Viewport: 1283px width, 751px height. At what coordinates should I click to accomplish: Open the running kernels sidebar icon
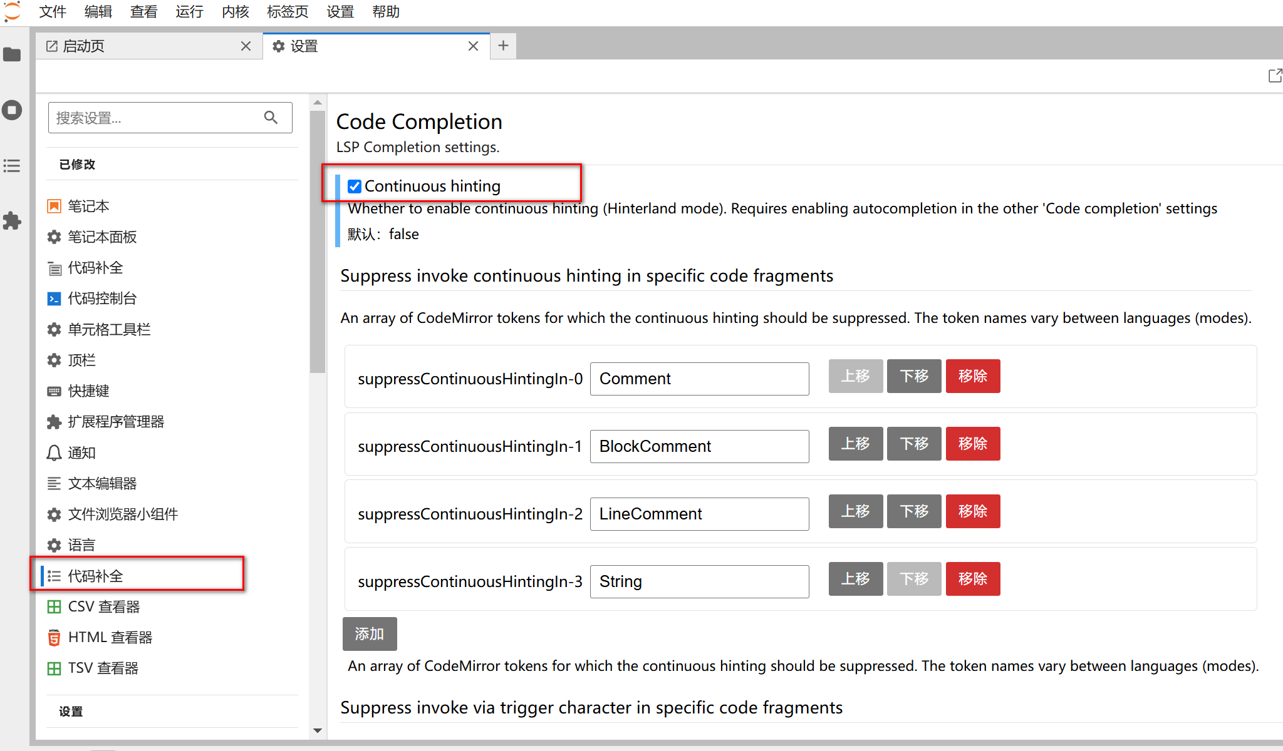click(12, 110)
